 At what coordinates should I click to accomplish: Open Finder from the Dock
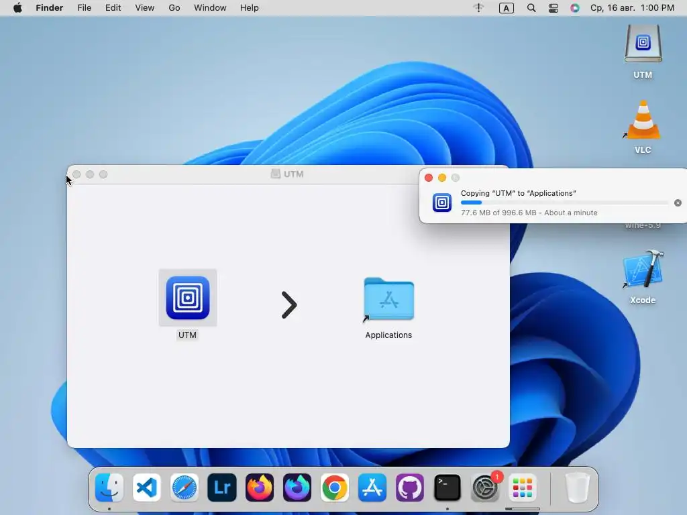point(109,488)
